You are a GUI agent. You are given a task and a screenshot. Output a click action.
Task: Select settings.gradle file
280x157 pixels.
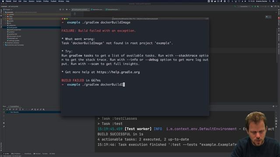coord(14,41)
